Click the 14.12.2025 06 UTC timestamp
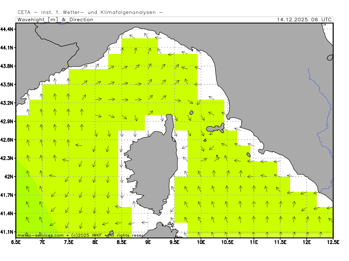The width and height of the screenshot is (349, 261). pyautogui.click(x=304, y=20)
